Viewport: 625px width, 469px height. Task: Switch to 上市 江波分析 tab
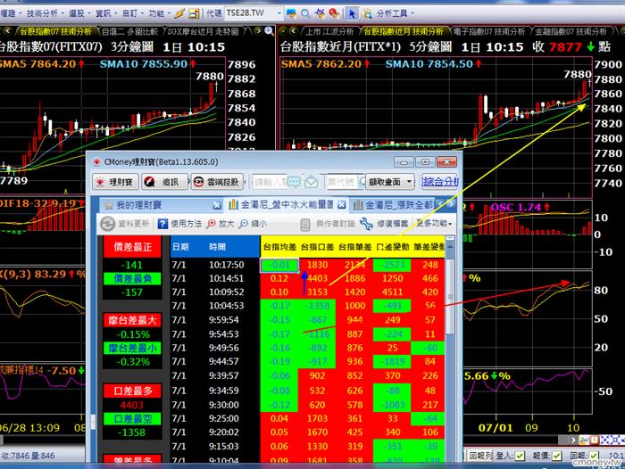(x=329, y=31)
